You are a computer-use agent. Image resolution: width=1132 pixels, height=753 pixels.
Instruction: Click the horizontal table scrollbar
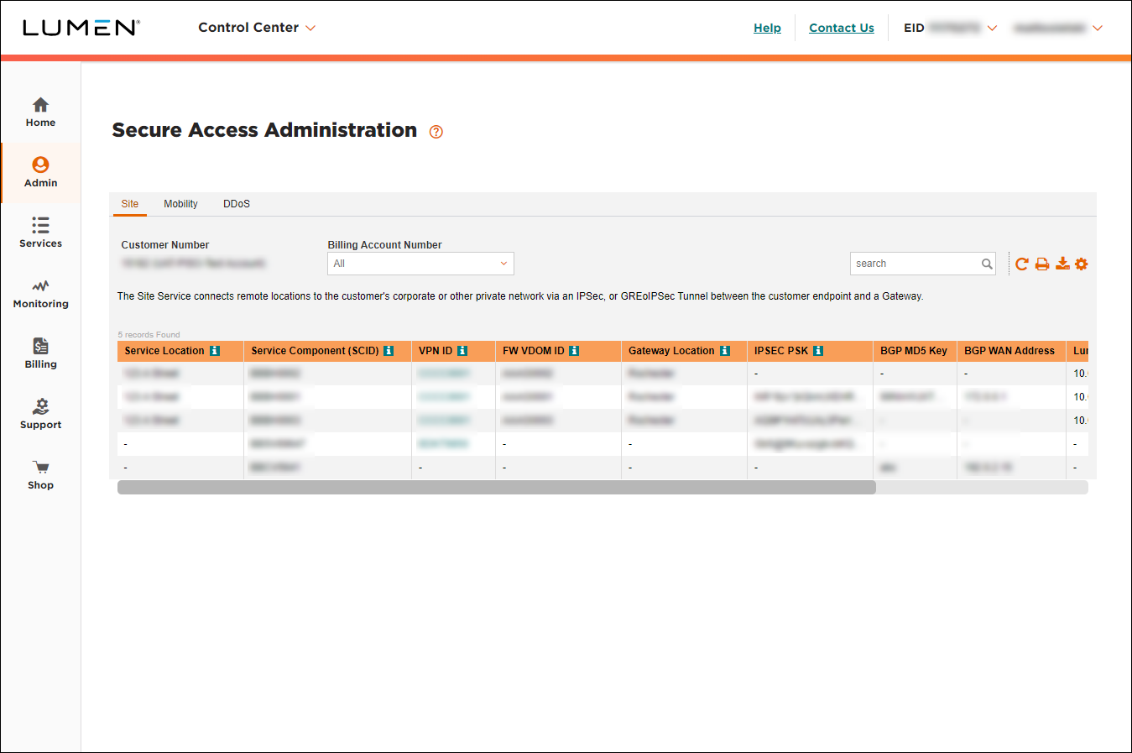click(497, 487)
